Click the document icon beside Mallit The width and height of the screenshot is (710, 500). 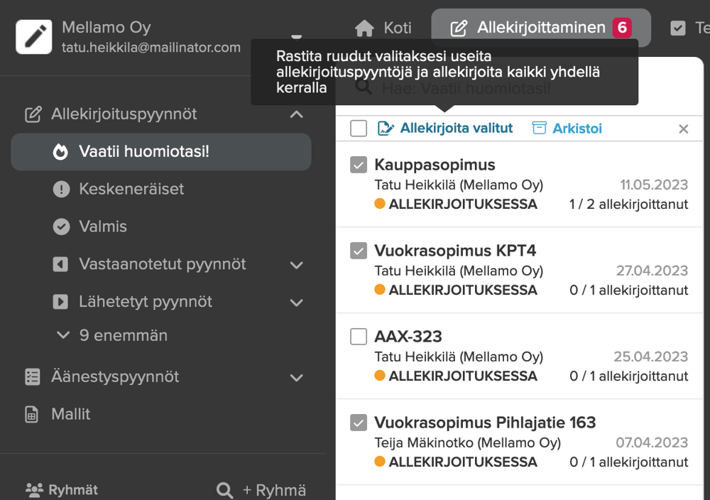(31, 414)
